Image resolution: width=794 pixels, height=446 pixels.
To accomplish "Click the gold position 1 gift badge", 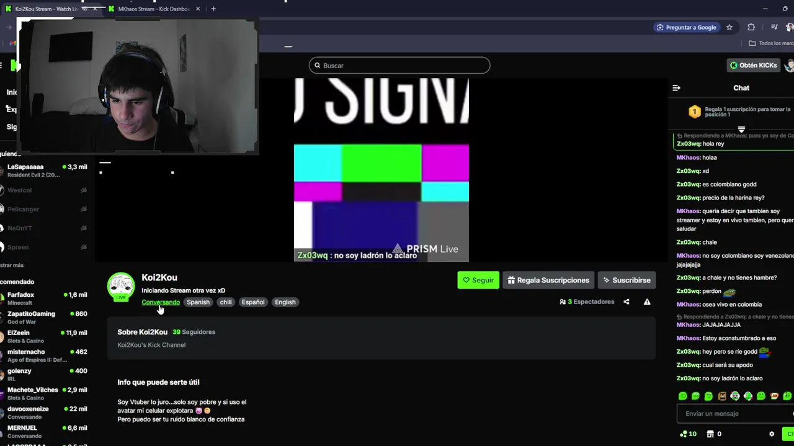I will click(x=695, y=111).
